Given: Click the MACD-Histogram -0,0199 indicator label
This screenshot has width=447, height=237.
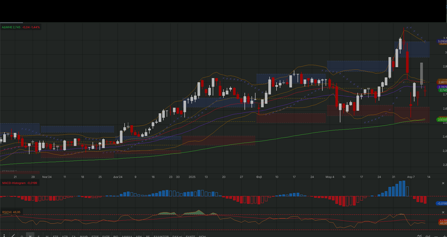Looking at the screenshot, I should [20, 183].
